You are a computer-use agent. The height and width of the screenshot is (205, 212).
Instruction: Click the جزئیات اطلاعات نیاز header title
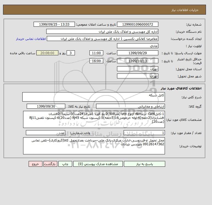tap(185, 10)
